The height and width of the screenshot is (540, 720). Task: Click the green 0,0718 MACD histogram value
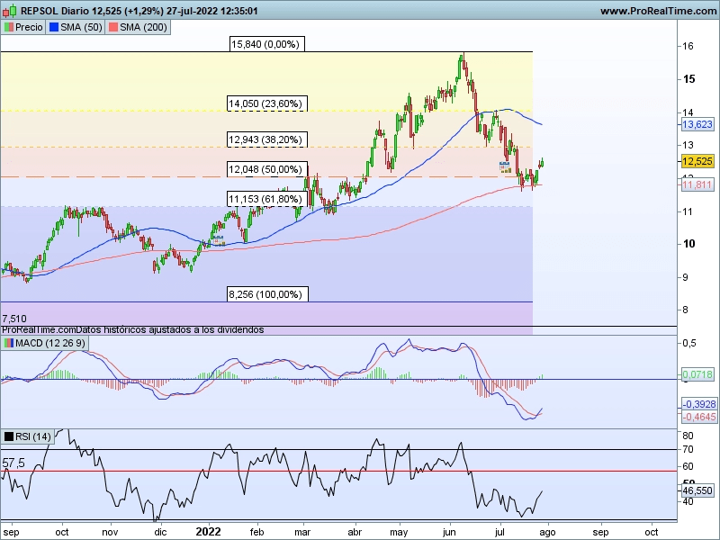[697, 374]
